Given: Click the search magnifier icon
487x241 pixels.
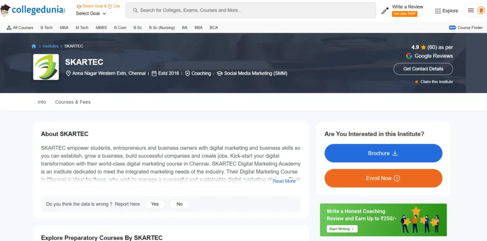Looking at the screenshot, I should click(x=136, y=10).
